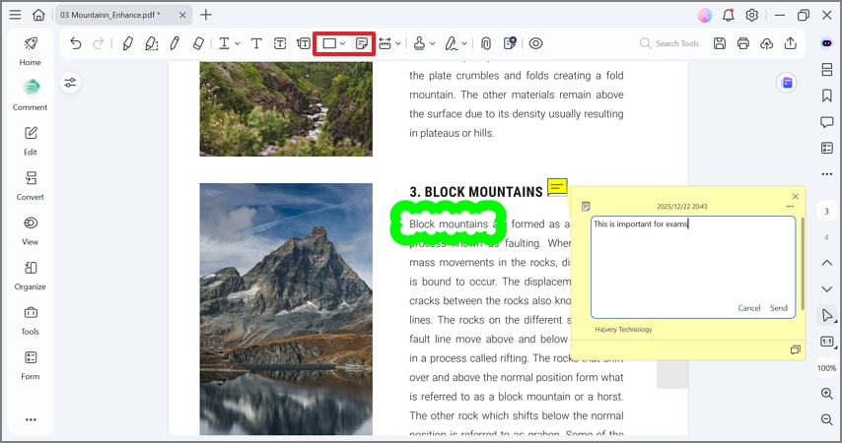
Task: Open the settings gear
Action: 751,15
